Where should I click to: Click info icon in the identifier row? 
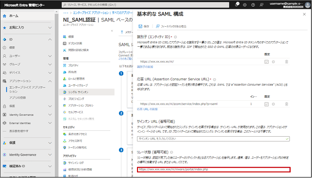(273, 62)
